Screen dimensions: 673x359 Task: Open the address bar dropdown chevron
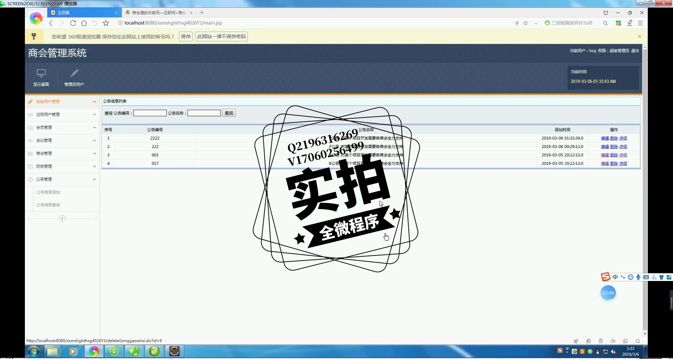pos(536,23)
